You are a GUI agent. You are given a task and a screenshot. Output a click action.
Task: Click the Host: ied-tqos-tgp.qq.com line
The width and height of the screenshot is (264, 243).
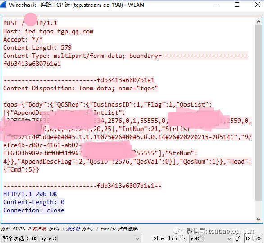point(48,31)
